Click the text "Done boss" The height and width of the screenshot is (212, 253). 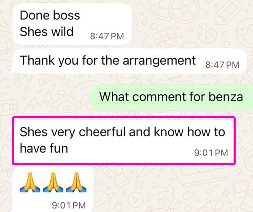tap(50, 16)
